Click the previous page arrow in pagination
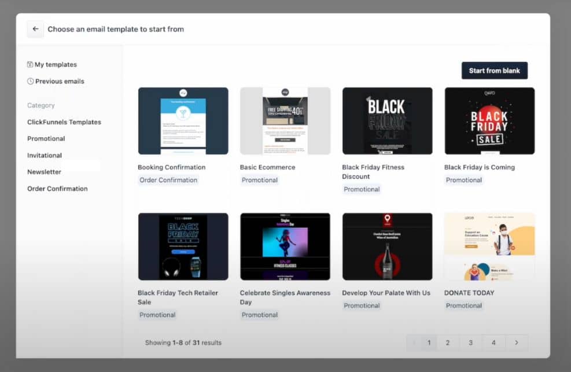Image resolution: width=571 pixels, height=372 pixels. (x=414, y=342)
